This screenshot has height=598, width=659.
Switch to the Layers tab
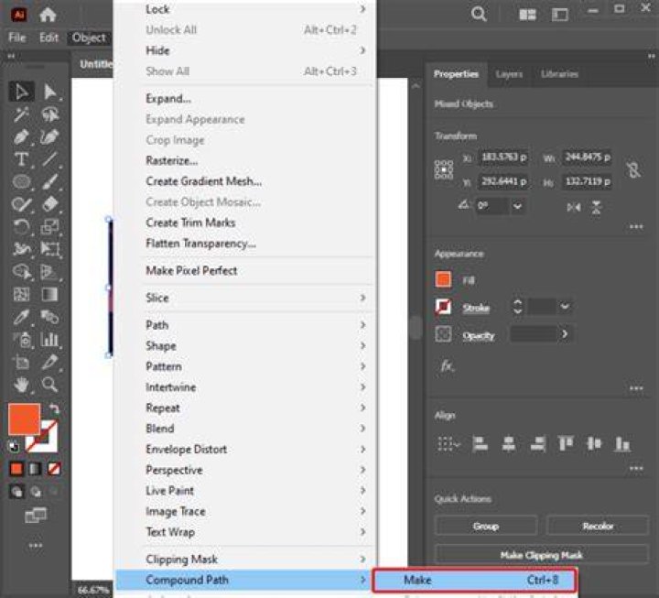point(509,74)
